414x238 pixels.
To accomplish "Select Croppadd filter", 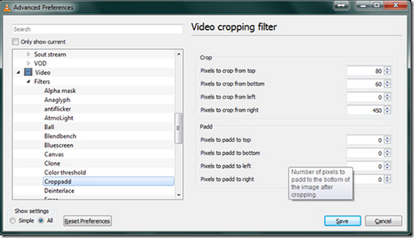I will coord(108,181).
